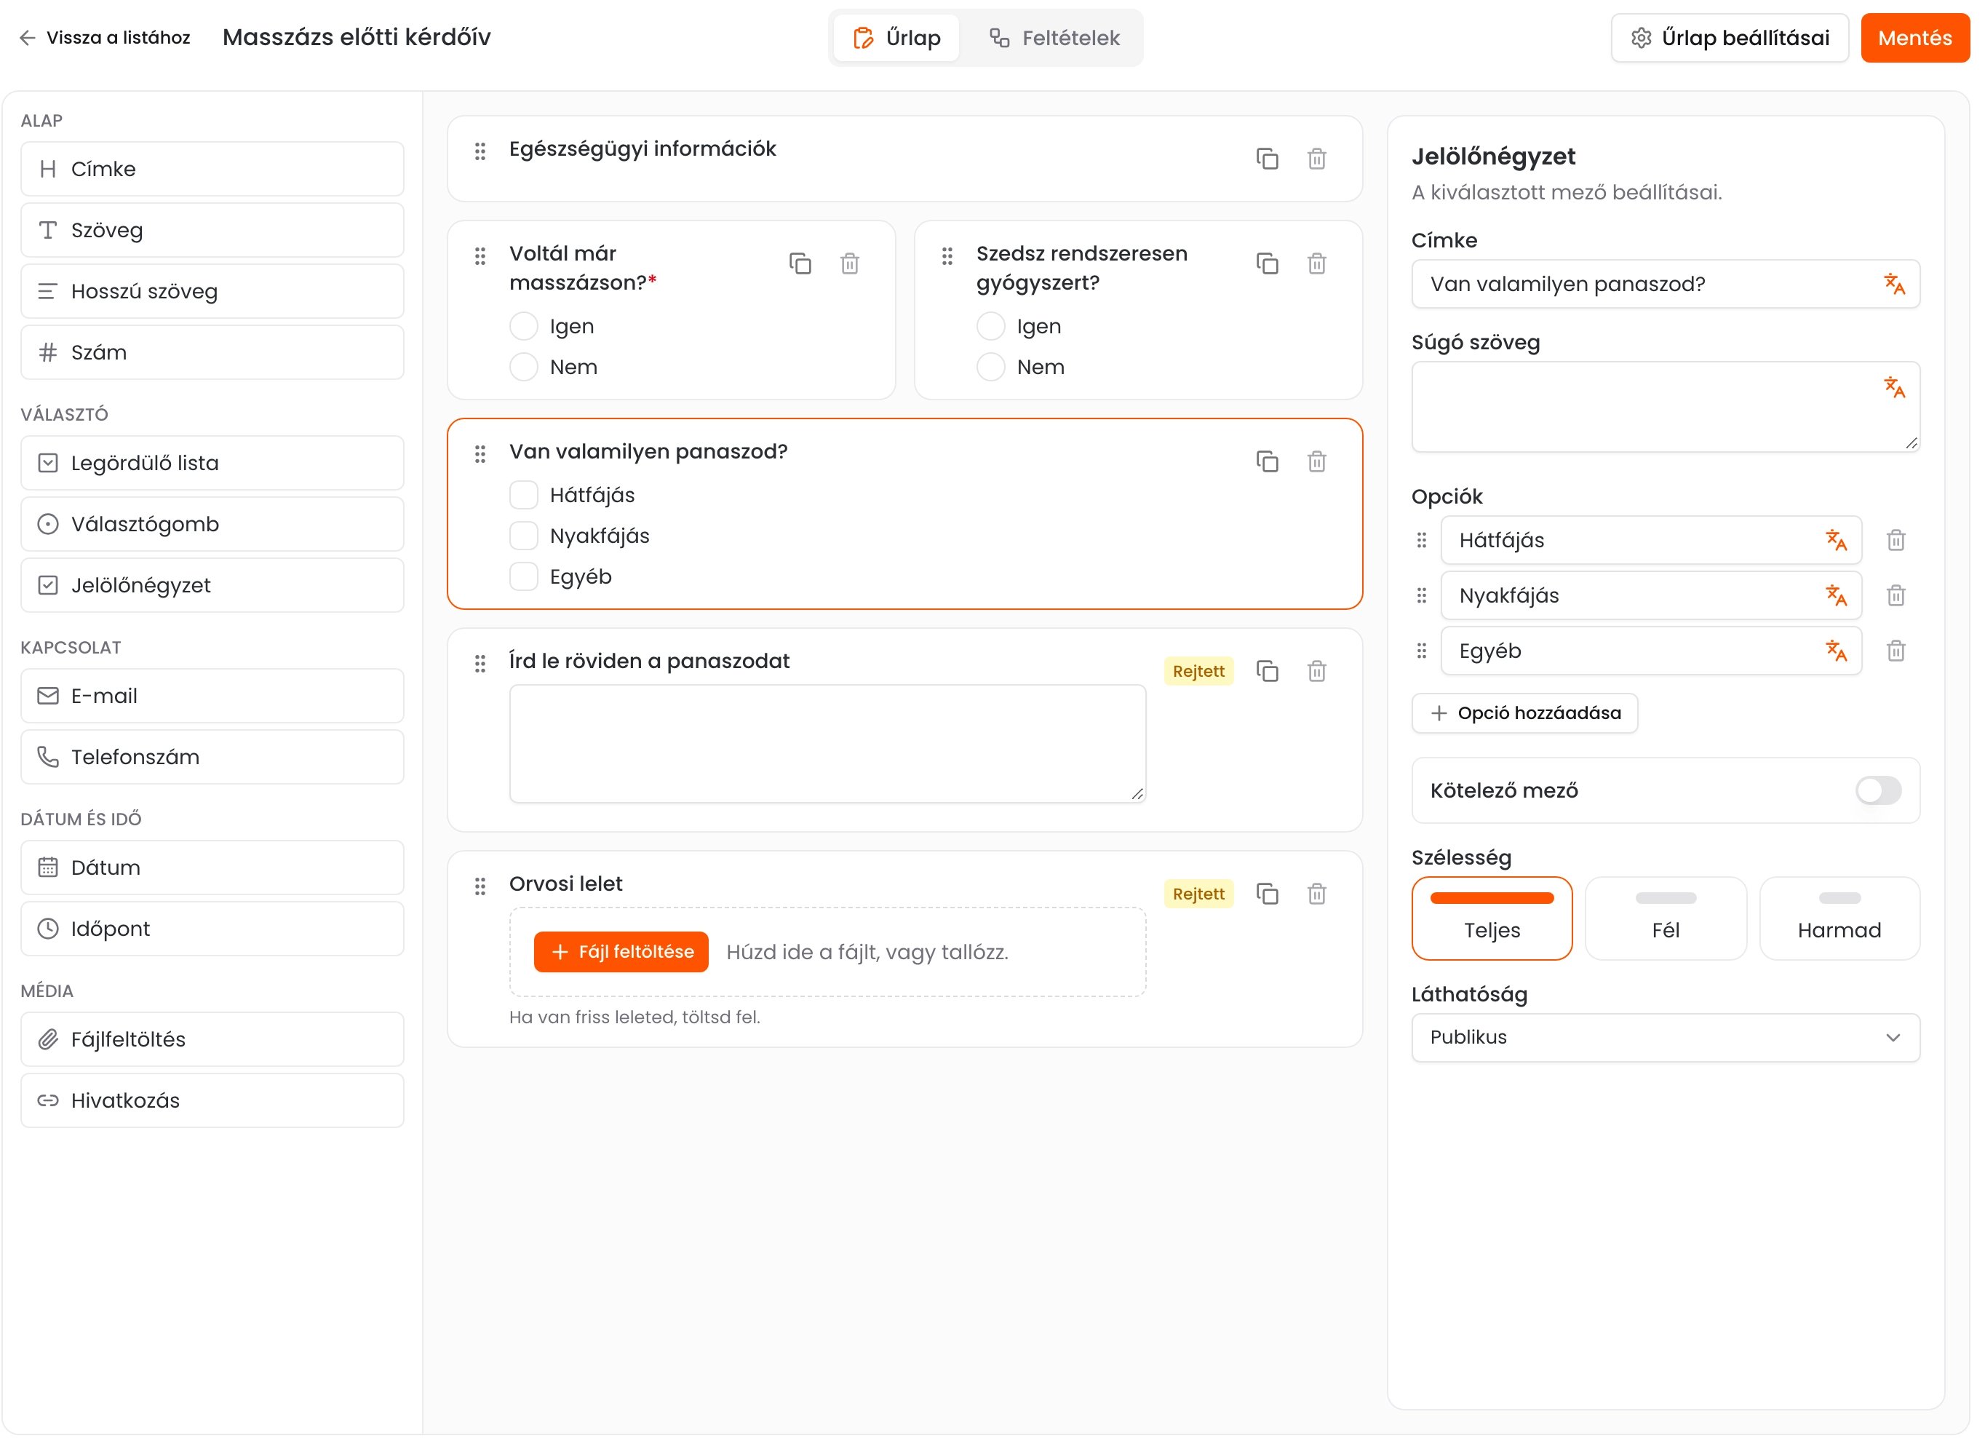
Task: Click the Mentés button
Action: [x=1915, y=38]
